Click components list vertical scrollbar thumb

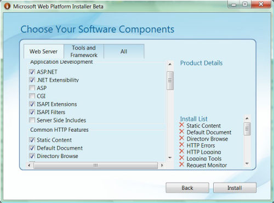pos(170,81)
